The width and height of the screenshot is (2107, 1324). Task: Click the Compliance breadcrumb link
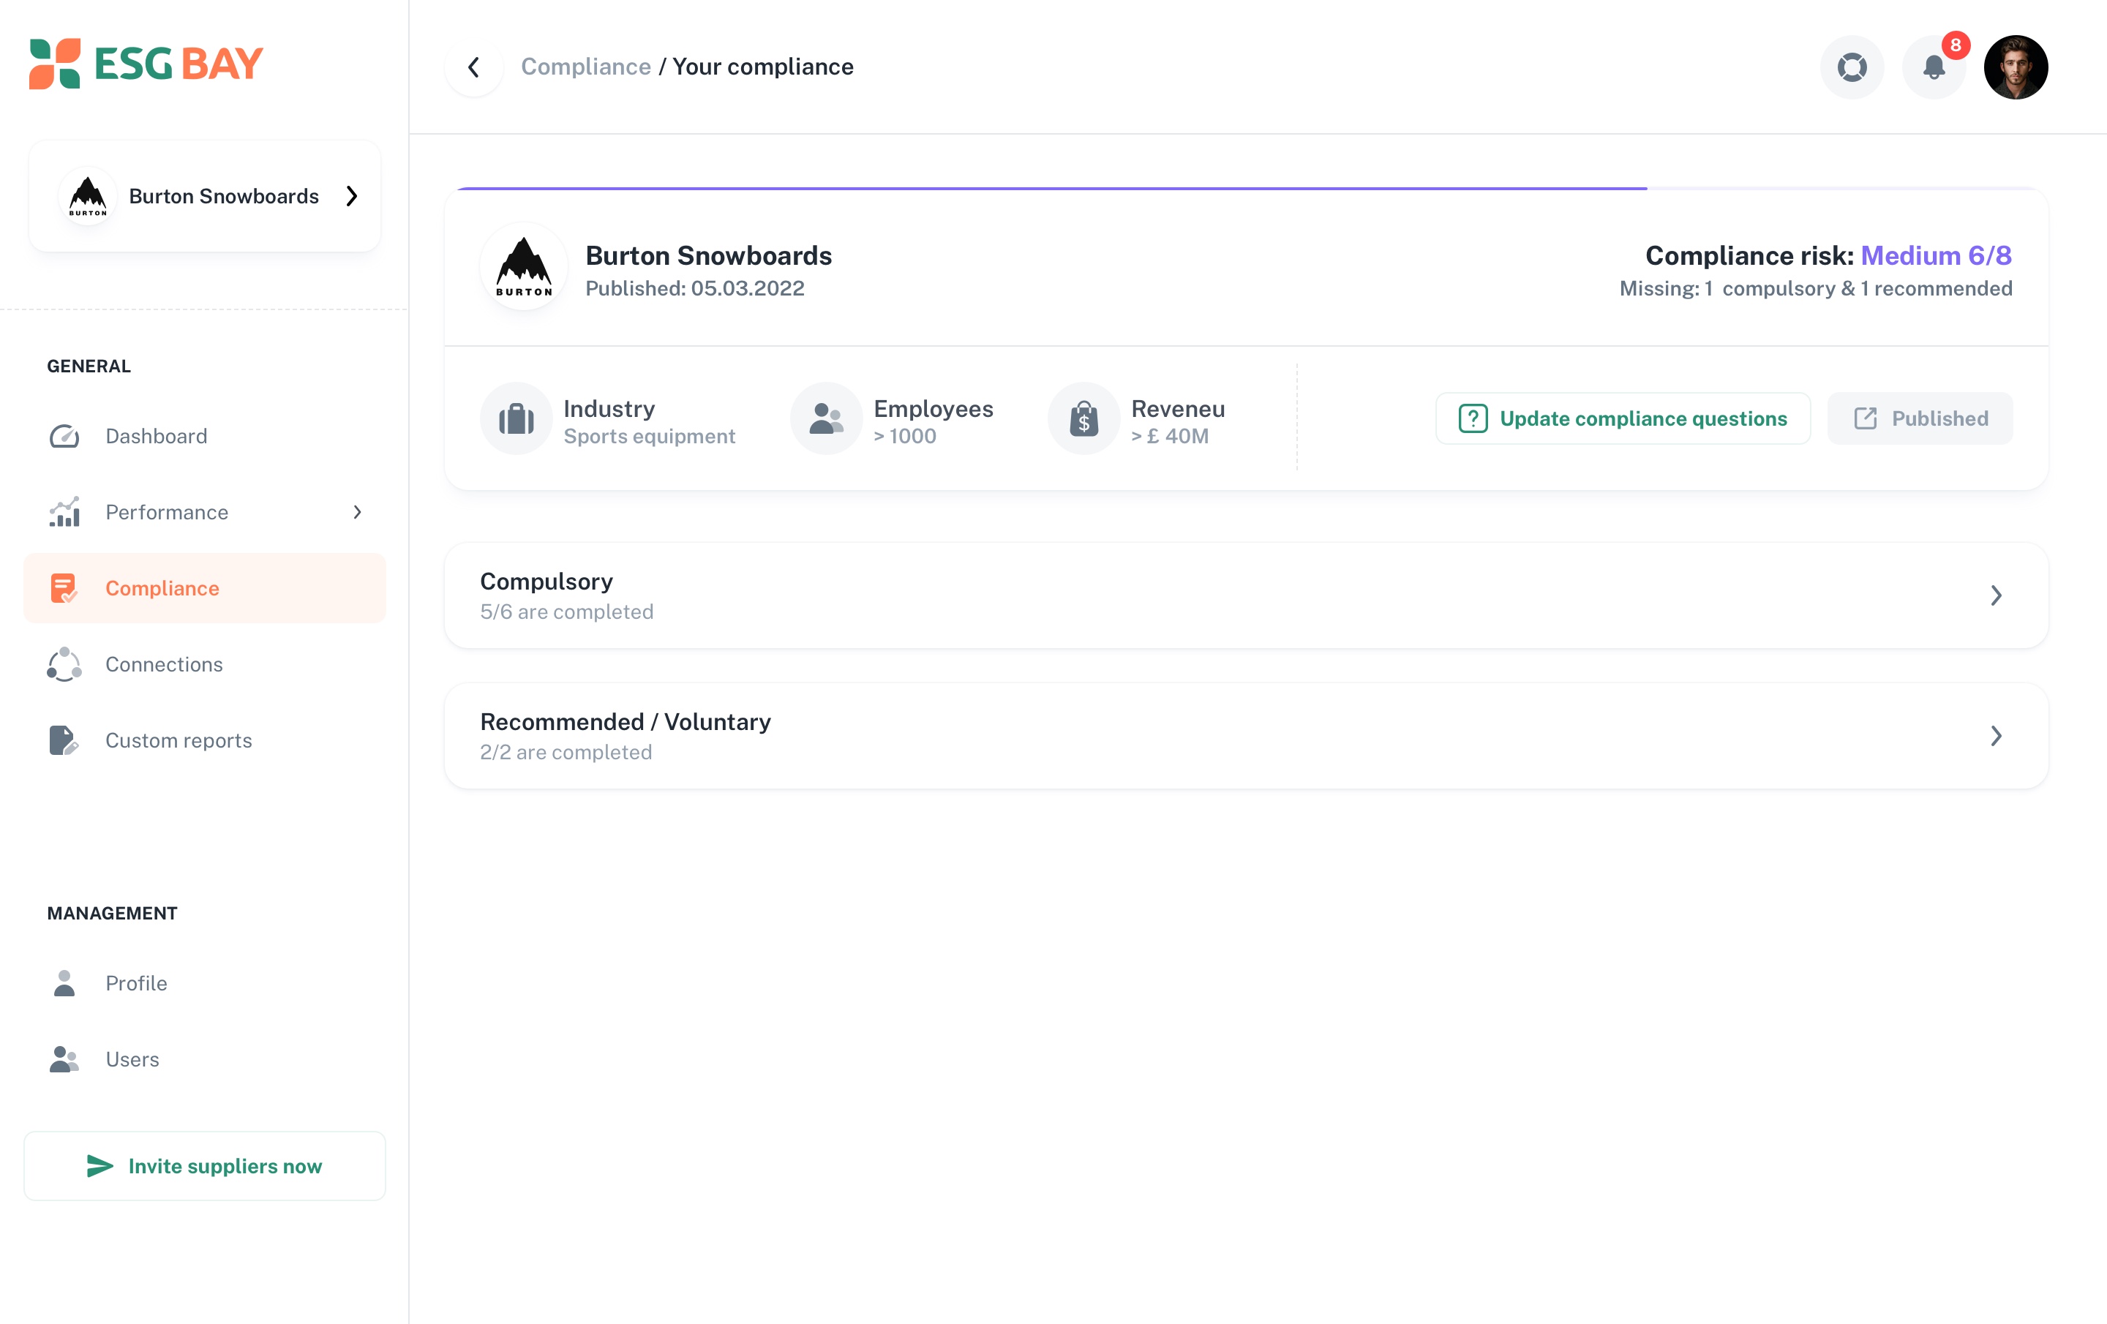pos(586,67)
